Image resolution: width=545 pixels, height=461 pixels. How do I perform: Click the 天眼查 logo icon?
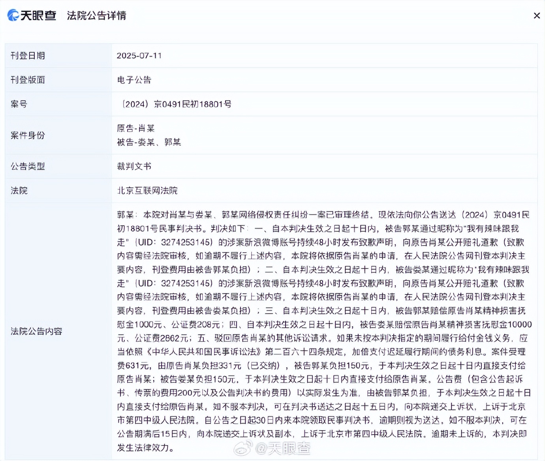[x=13, y=15]
